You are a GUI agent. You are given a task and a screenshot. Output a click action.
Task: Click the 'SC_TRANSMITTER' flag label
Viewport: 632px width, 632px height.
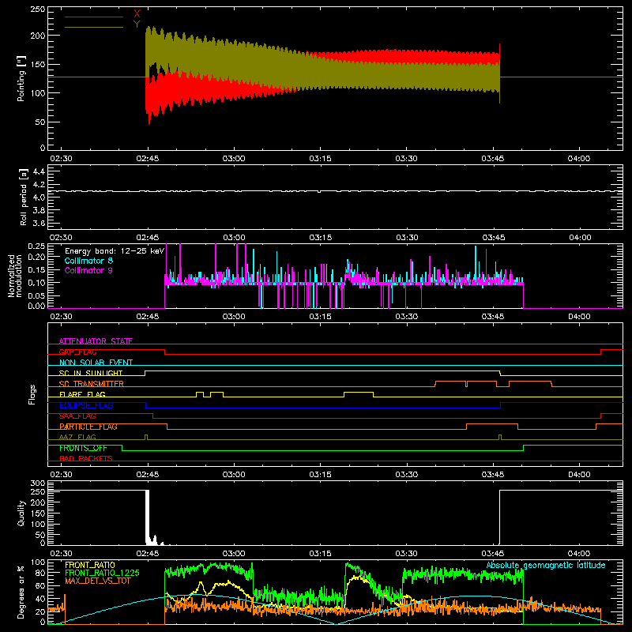92,384
